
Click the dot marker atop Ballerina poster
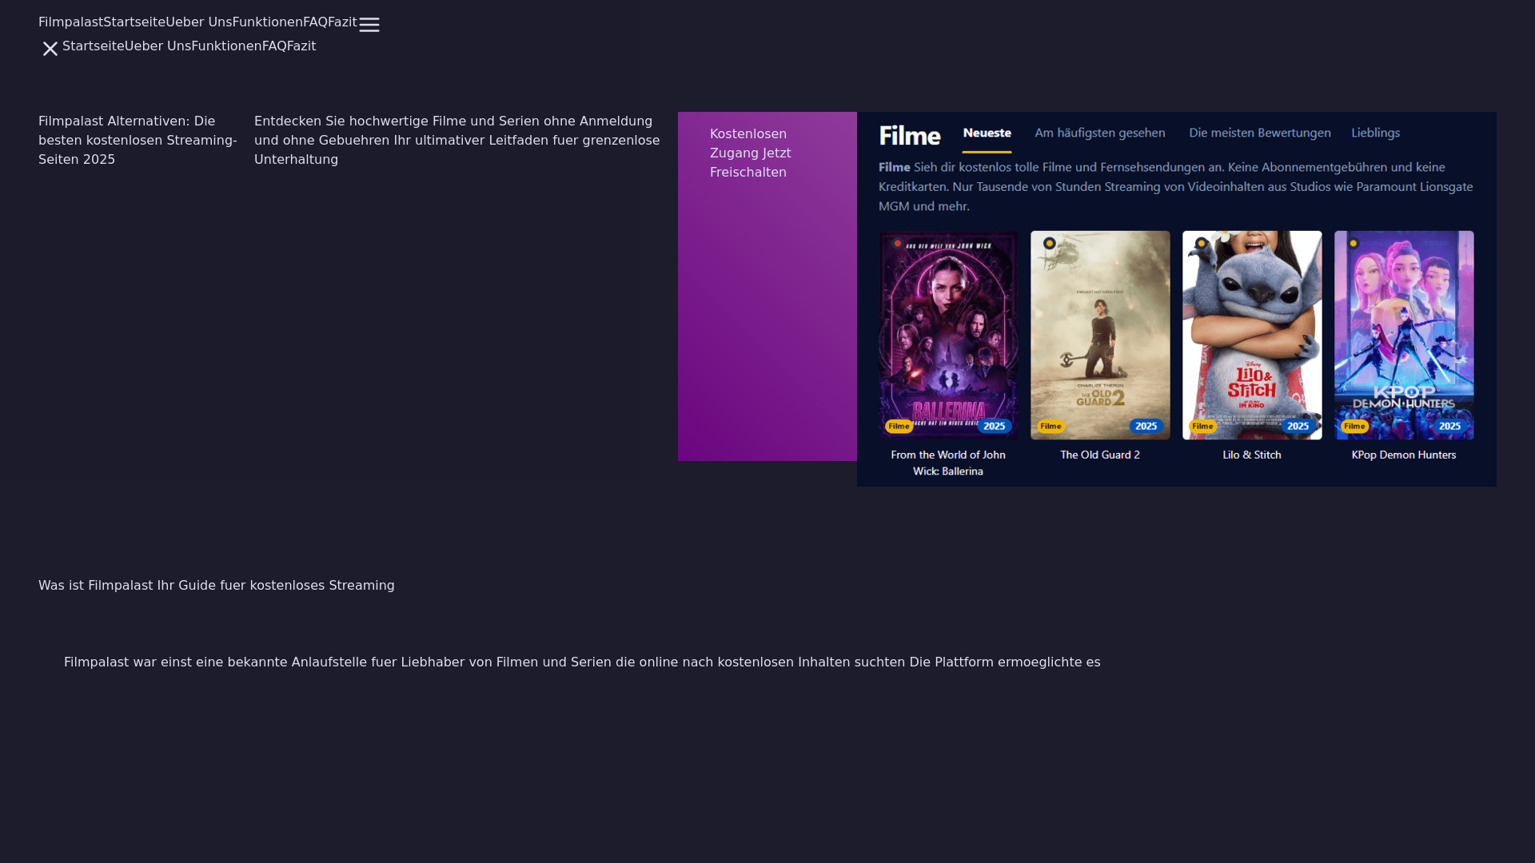898,244
